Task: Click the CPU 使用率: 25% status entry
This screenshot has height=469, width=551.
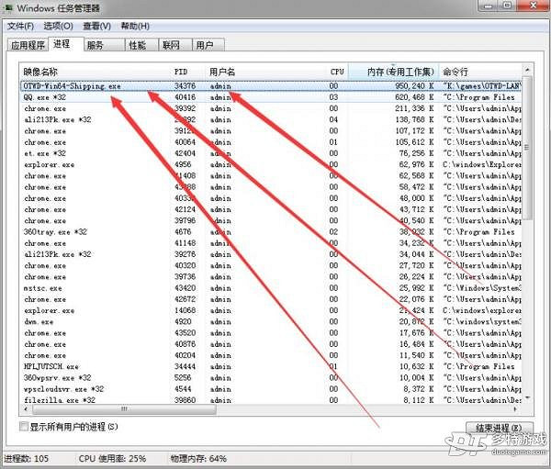Action: click(112, 459)
